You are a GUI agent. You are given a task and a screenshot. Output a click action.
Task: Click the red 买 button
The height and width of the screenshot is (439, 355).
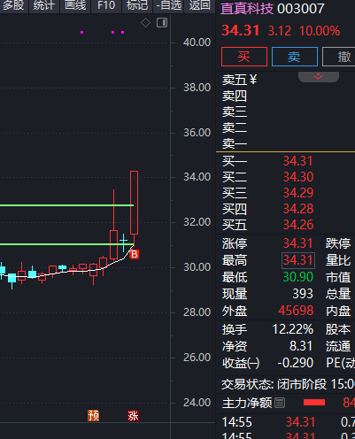click(244, 57)
